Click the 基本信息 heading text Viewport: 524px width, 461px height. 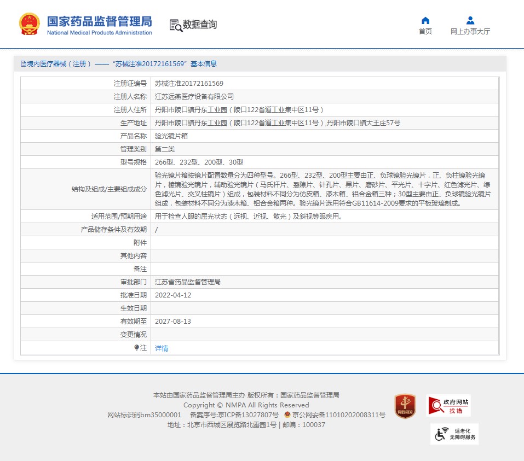204,64
